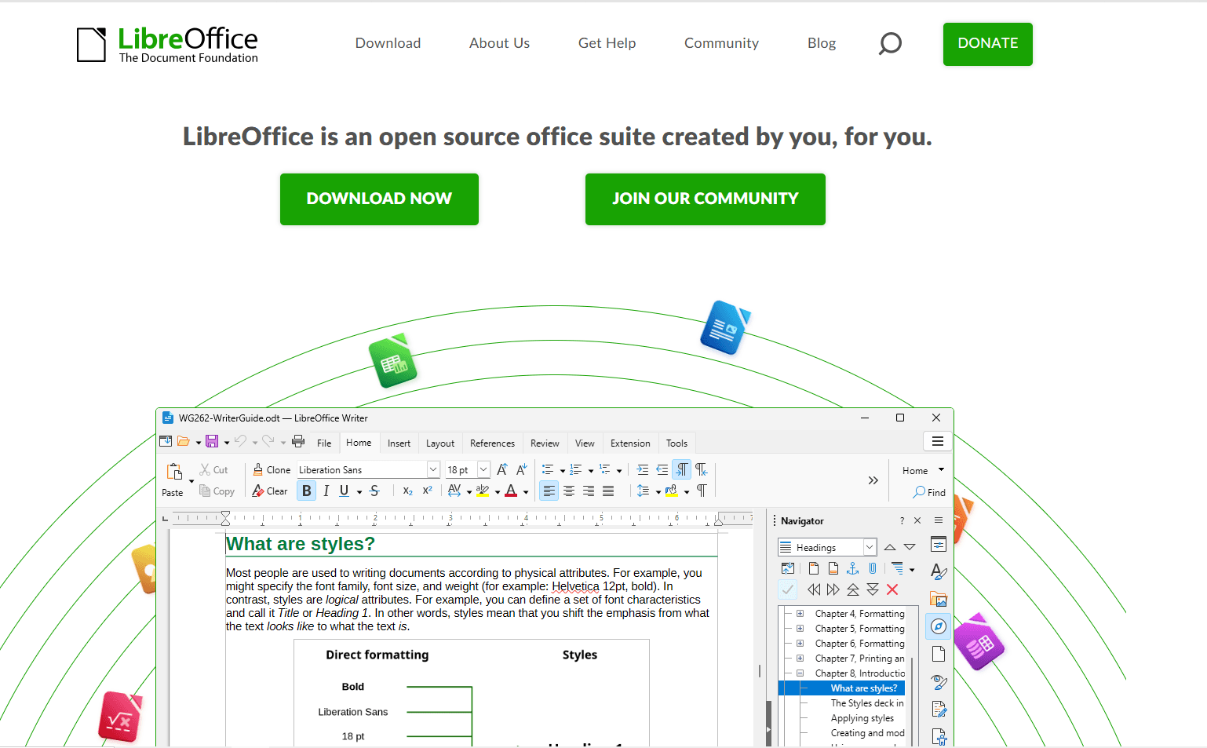Click the Open folder icon in Writer
The width and height of the screenshot is (1207, 748).
point(184,442)
